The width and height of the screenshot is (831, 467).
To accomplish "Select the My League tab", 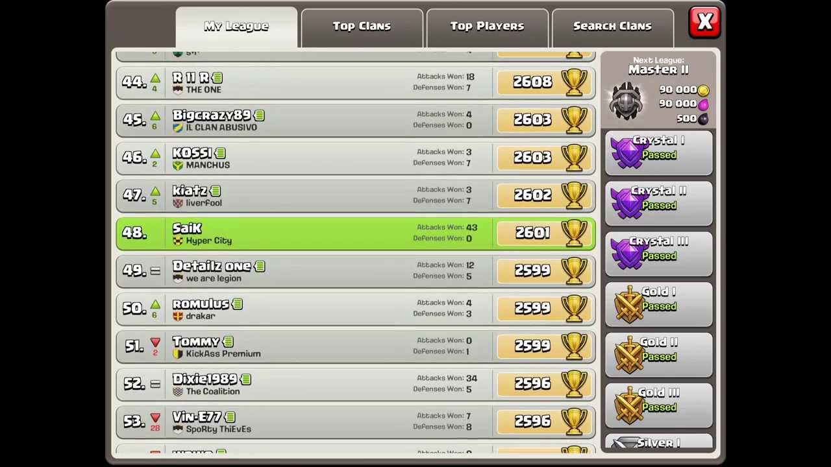I will pos(236,27).
